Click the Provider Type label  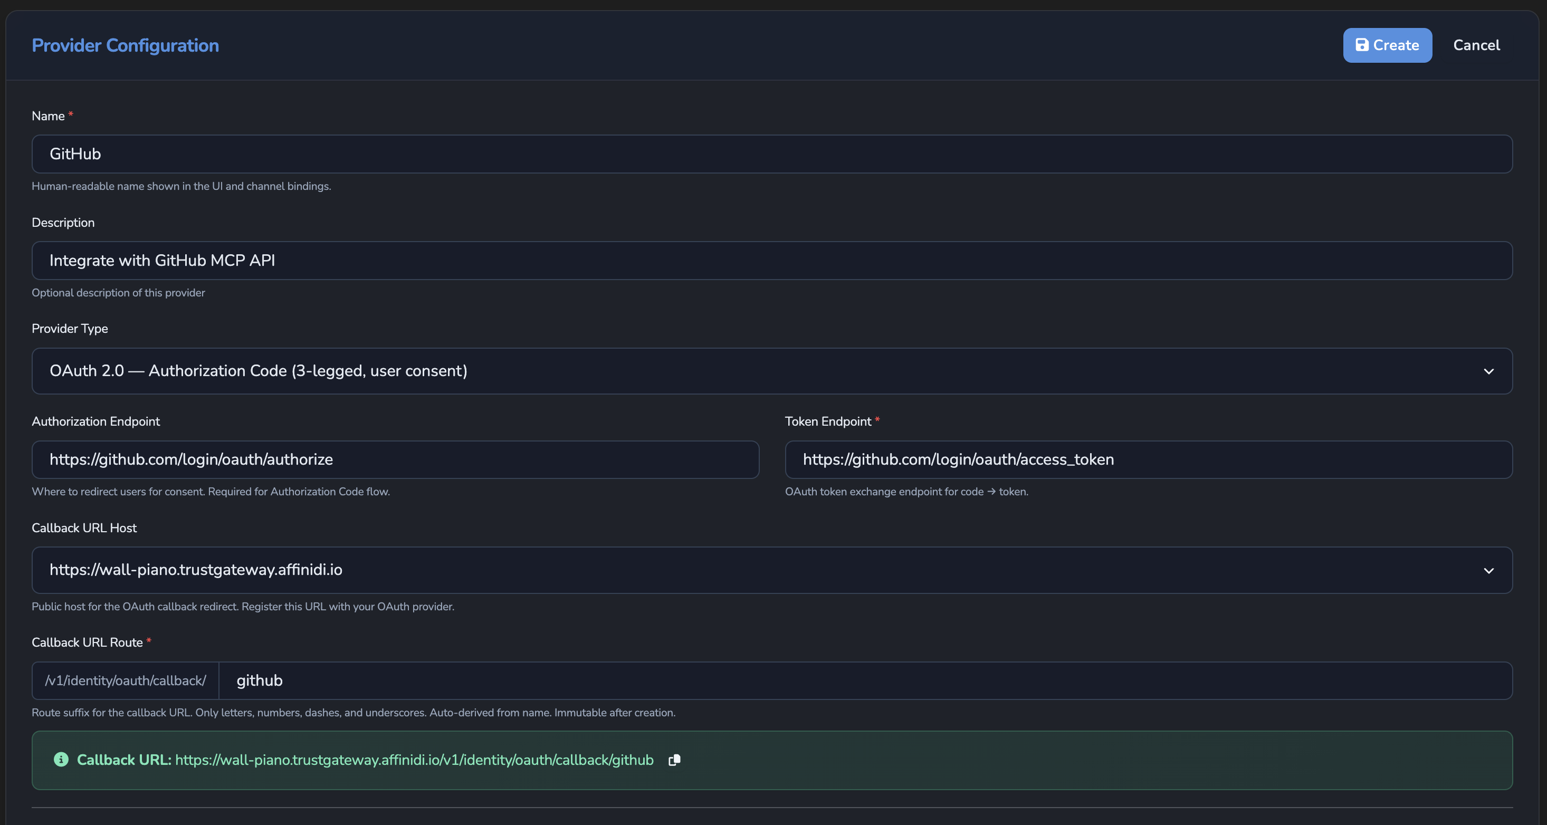(x=70, y=329)
